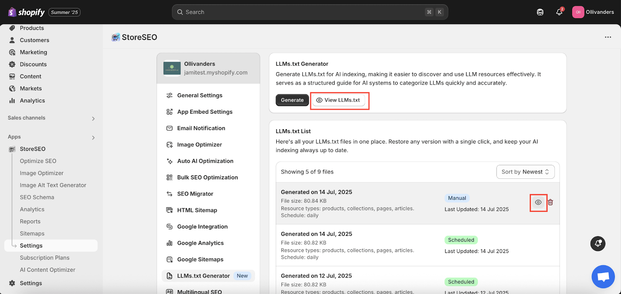
Task: Click the Analytics bar chart icon in main sidebar
Action: (12, 100)
